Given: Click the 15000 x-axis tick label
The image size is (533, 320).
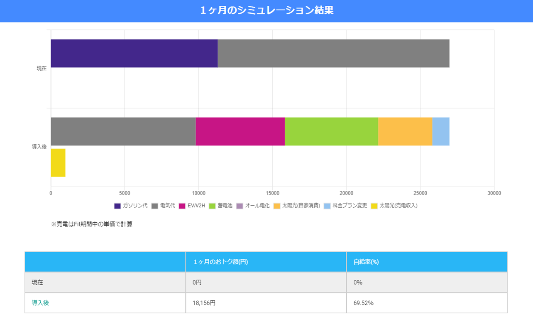Looking at the screenshot, I should [x=272, y=193].
